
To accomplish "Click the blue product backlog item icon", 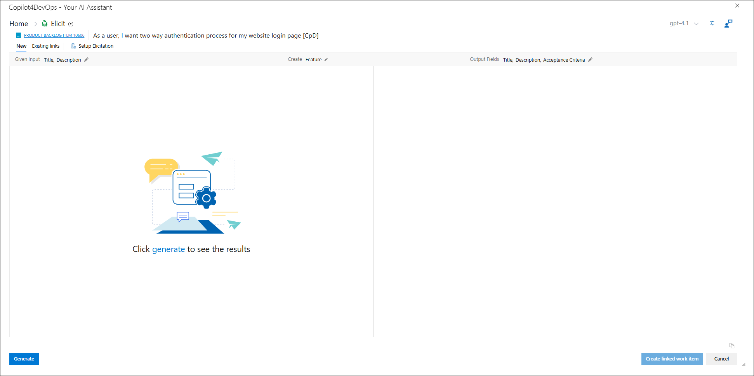I will (x=18, y=35).
